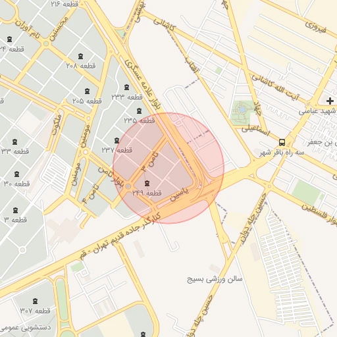
Task: Click the black plus hospital icon near شهید عباسی
Action: pos(330,101)
